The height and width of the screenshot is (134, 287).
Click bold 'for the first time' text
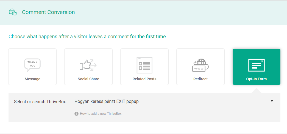(x=148, y=37)
